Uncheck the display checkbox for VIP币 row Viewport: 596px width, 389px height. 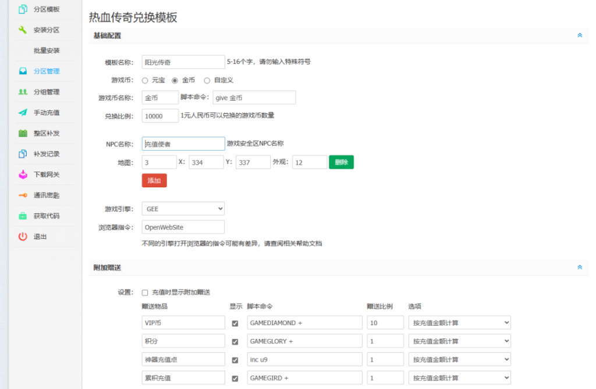(235, 323)
